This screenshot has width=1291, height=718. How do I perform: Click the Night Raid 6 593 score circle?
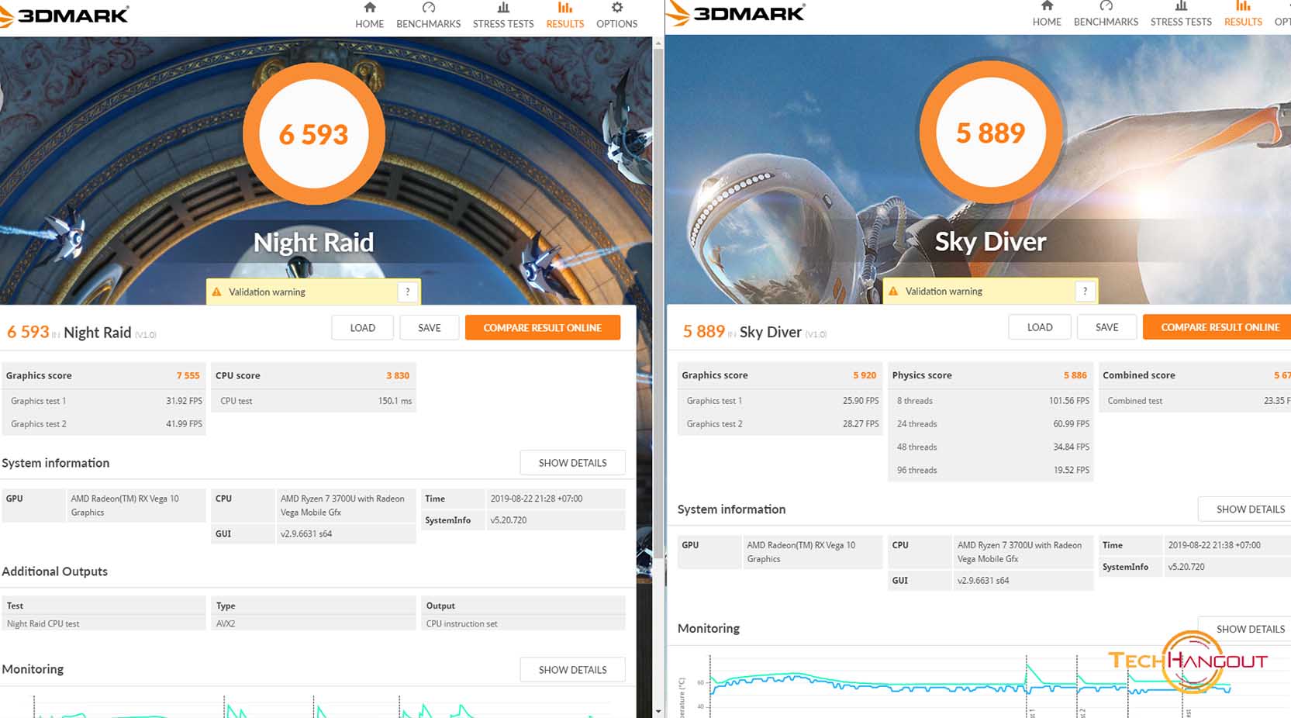pos(314,134)
